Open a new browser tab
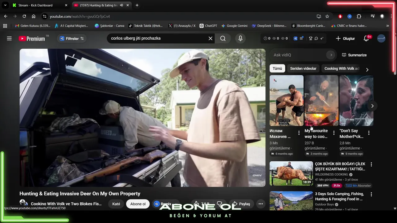This screenshot has width=397, height=223. click(137, 5)
